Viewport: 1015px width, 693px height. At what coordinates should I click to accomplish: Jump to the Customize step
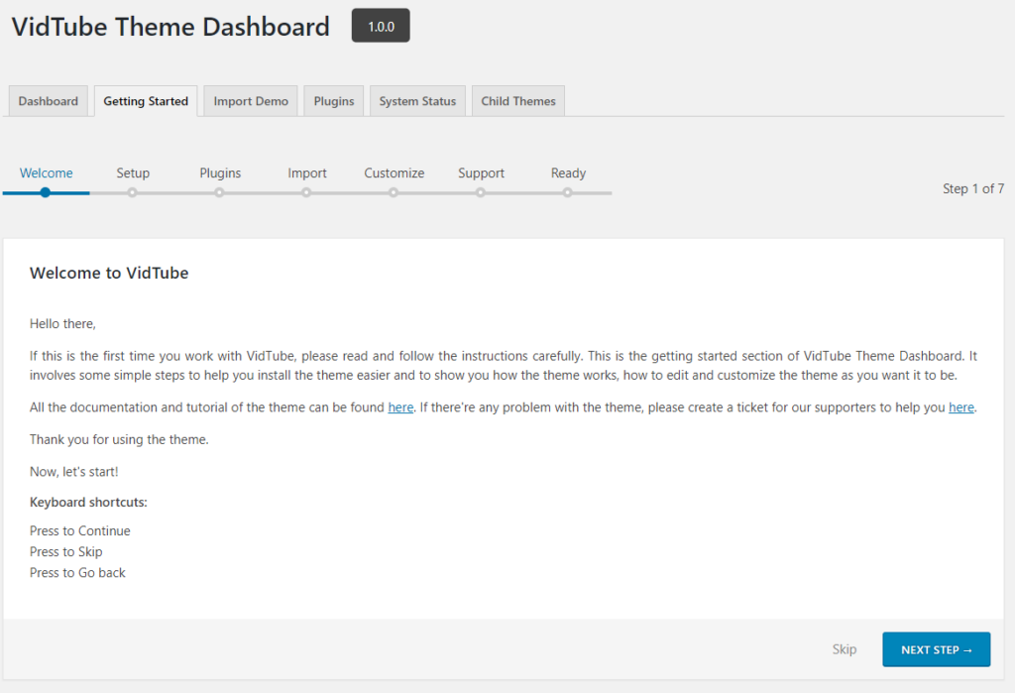click(x=394, y=193)
